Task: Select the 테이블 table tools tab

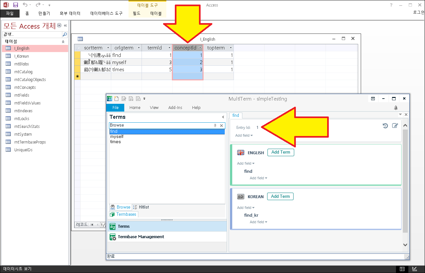Action: 156,13
